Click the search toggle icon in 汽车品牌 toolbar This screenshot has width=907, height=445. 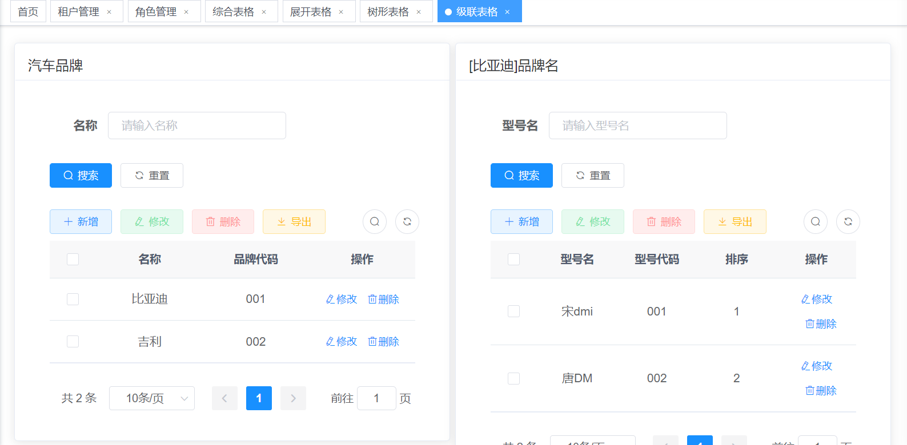375,222
